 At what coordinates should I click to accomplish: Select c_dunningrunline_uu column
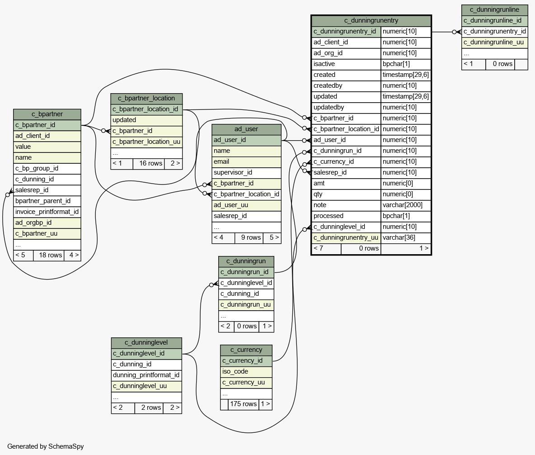[x=495, y=43]
